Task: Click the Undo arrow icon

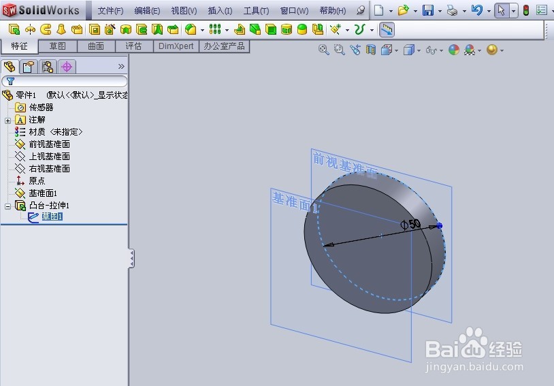Action: [x=476, y=10]
